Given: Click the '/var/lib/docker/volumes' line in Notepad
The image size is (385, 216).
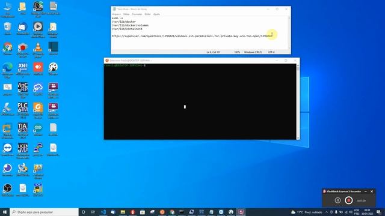Looking at the screenshot, I should pos(130,25).
